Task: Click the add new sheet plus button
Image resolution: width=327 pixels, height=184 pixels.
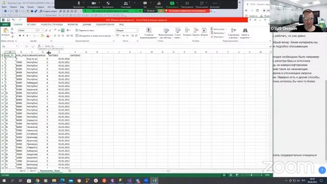Action: 69,171
